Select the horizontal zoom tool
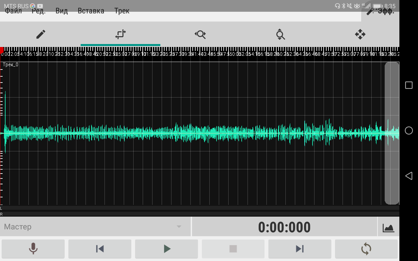 click(200, 34)
